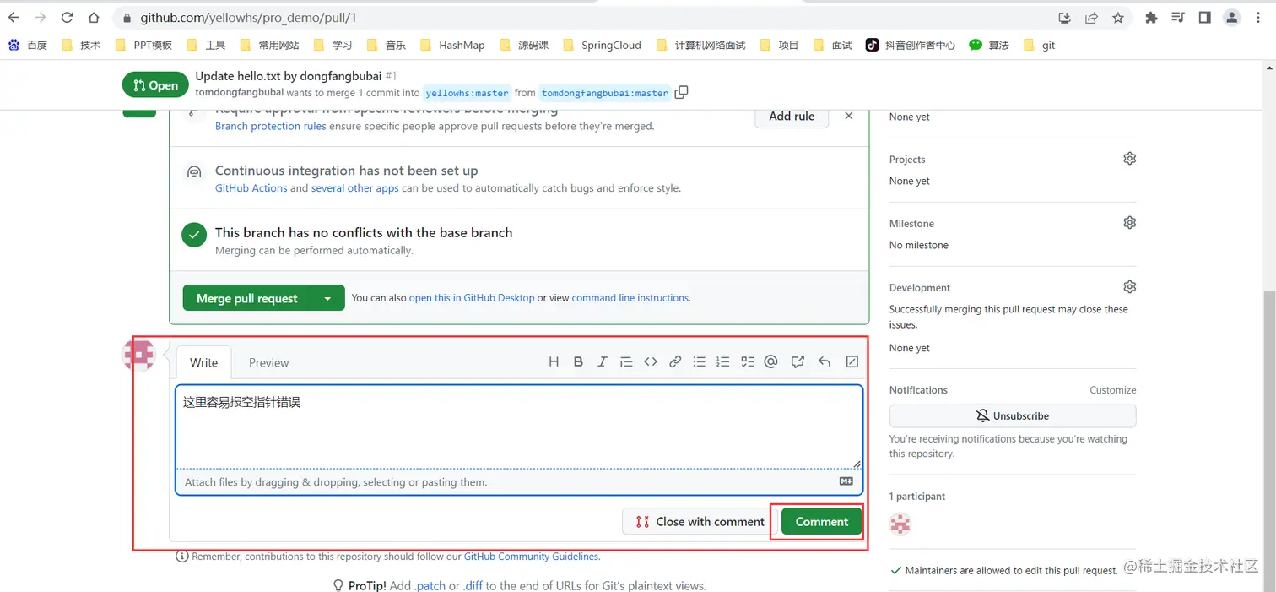Viewport: 1276px width, 592px height.
Task: Open the 算法 bookmark
Action: tap(989, 45)
